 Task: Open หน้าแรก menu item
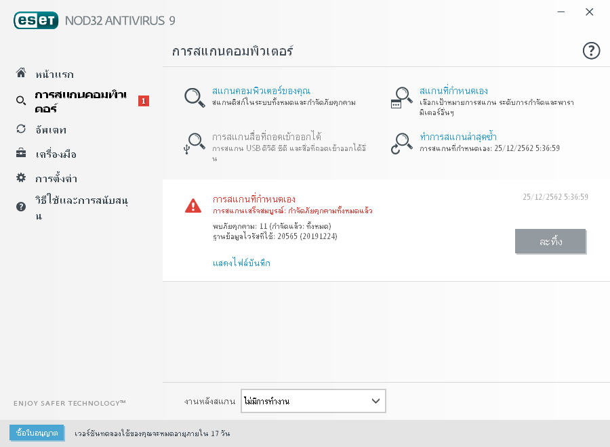tap(54, 74)
